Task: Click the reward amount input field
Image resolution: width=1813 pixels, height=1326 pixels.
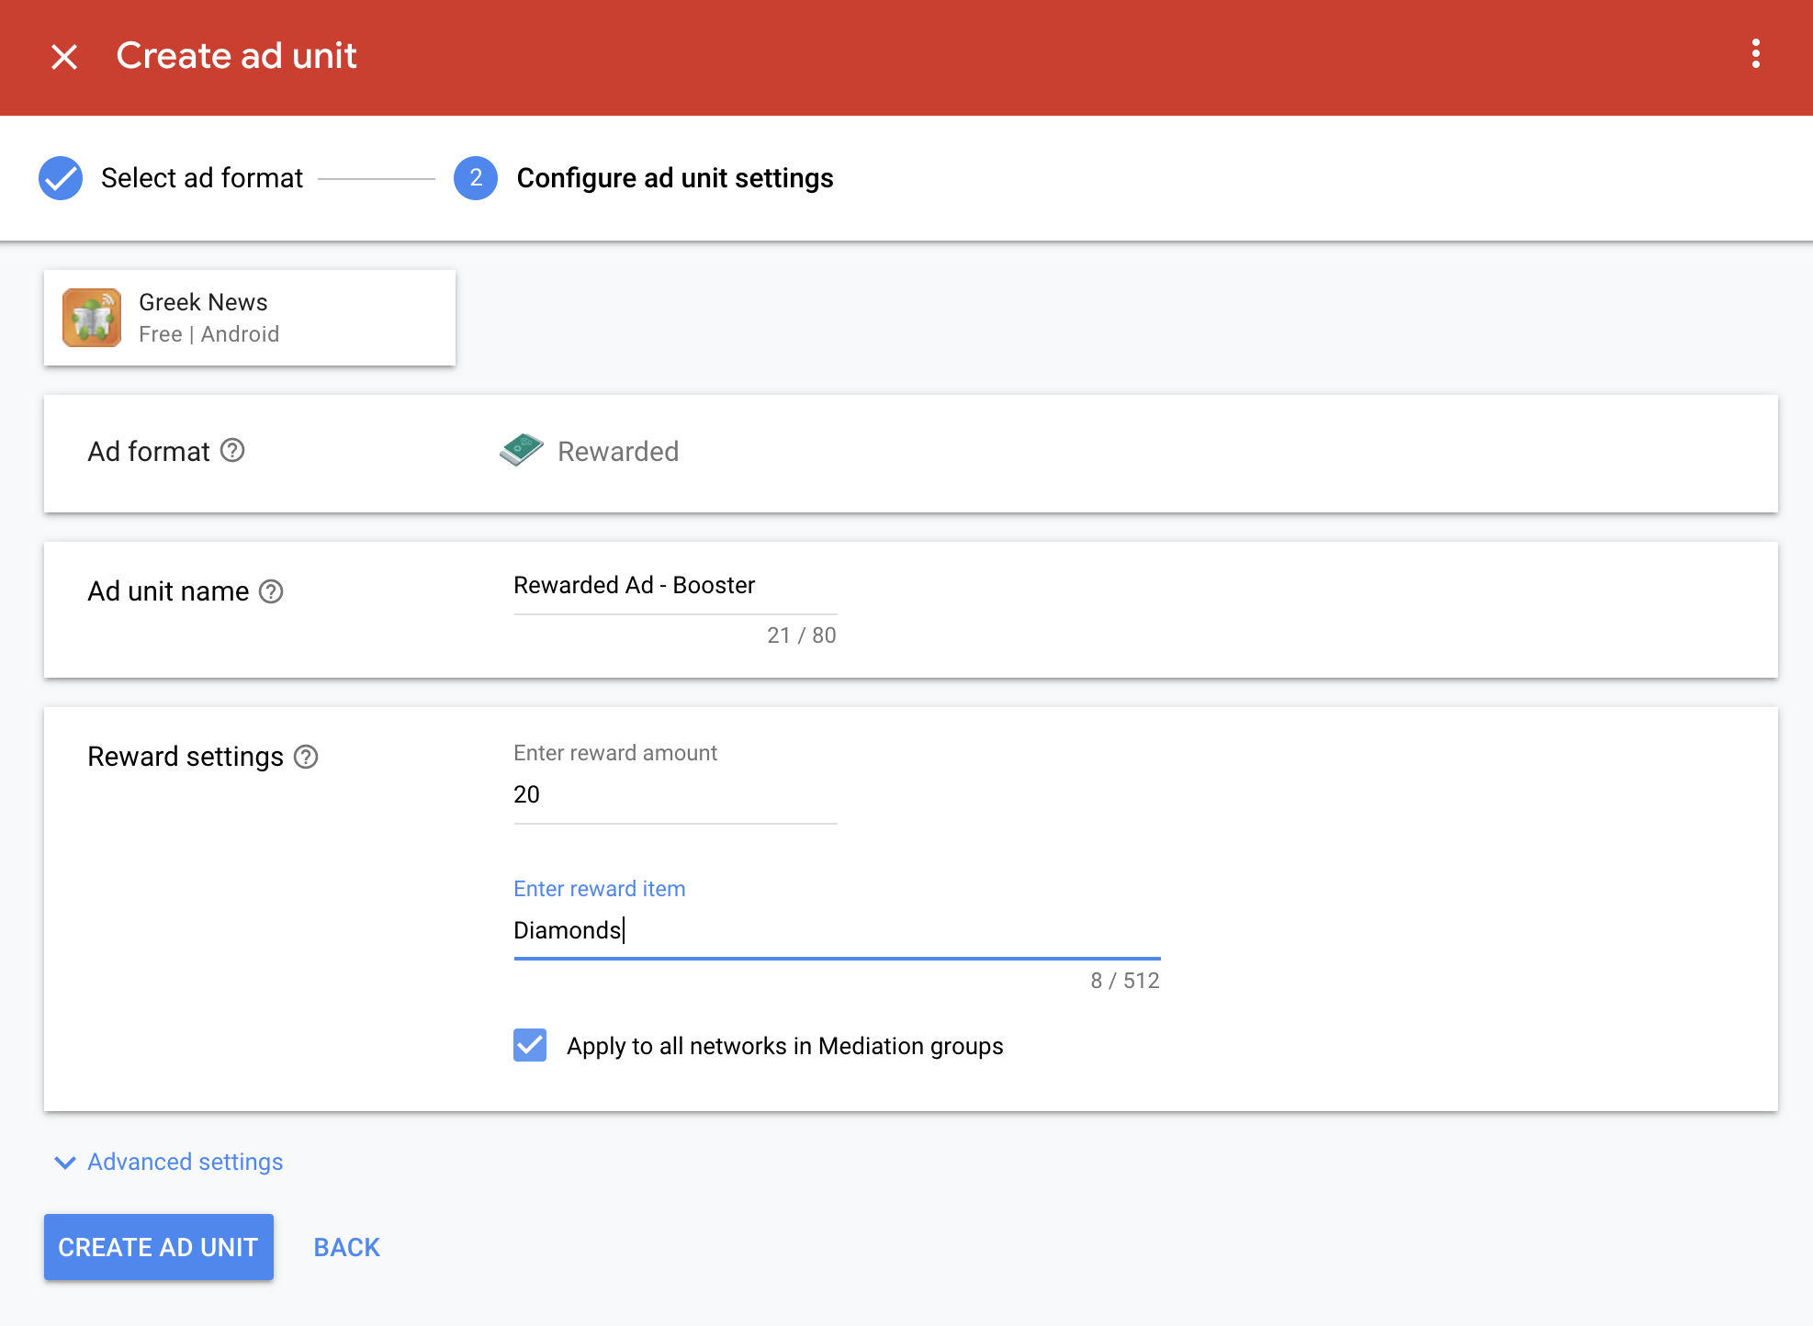Action: [x=675, y=795]
